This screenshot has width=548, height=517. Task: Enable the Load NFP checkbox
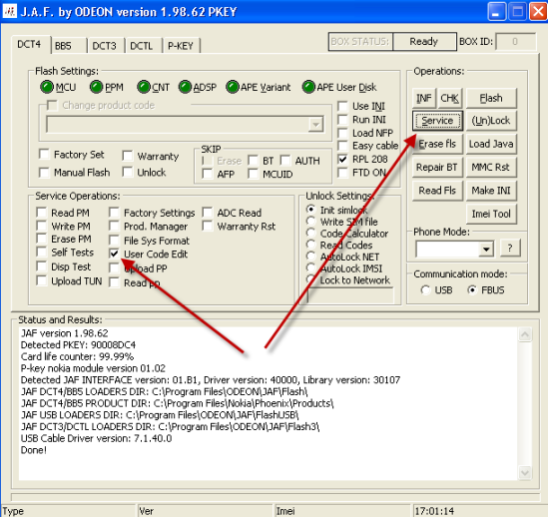[342, 133]
